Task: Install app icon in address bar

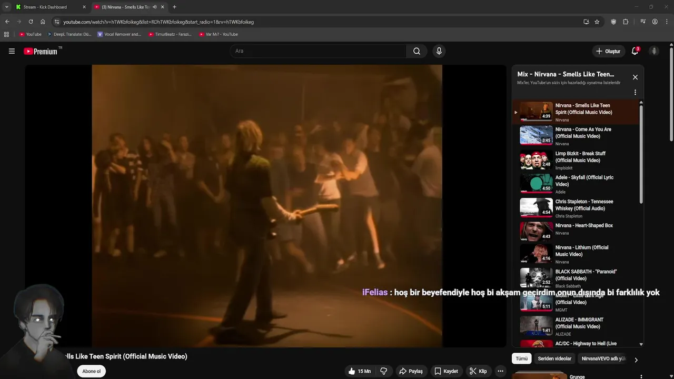Action: click(x=586, y=22)
